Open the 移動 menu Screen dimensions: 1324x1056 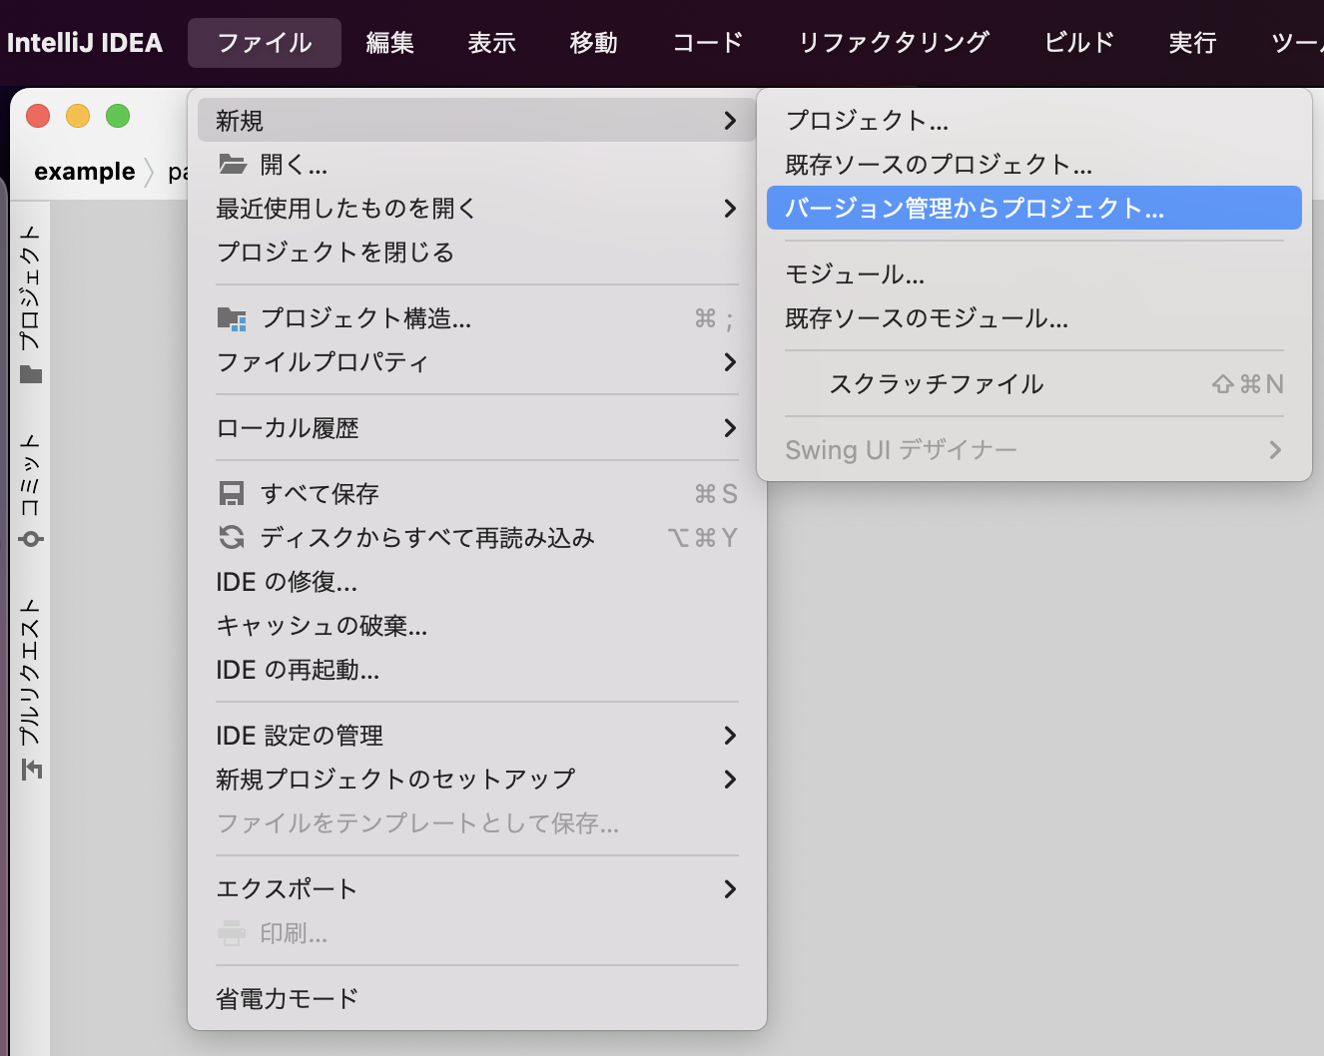tap(593, 43)
